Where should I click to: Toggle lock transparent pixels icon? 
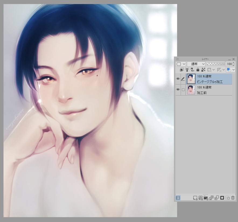click(x=203, y=70)
